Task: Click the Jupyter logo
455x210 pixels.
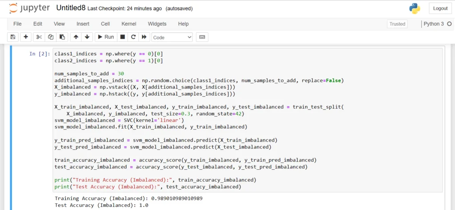Action: tap(29, 8)
